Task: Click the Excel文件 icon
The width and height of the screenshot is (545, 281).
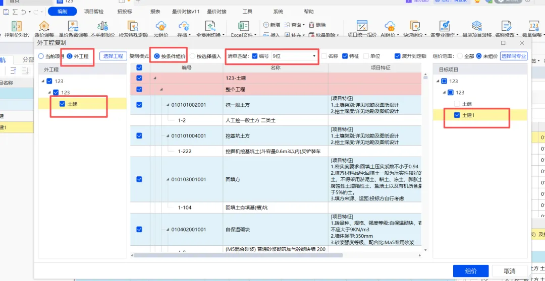Action: pos(243,26)
